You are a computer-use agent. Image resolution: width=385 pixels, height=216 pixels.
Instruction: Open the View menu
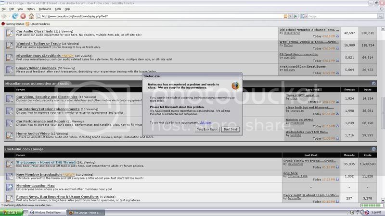pyautogui.click(x=20, y=9)
